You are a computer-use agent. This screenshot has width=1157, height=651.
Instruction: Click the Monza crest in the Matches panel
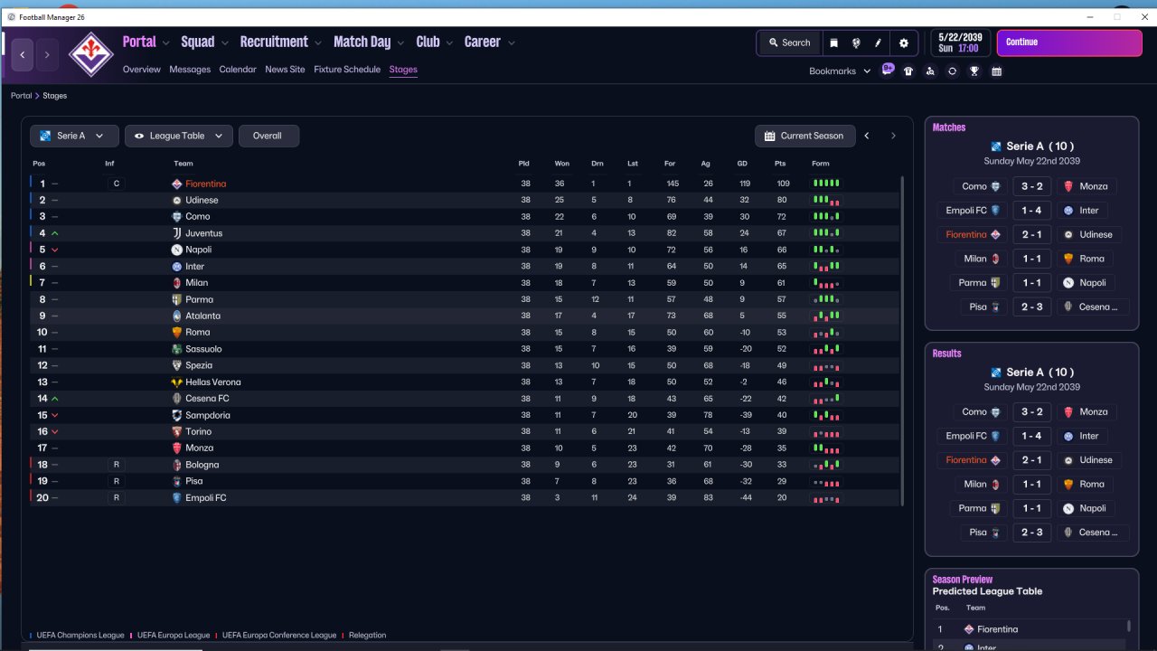pos(1068,186)
